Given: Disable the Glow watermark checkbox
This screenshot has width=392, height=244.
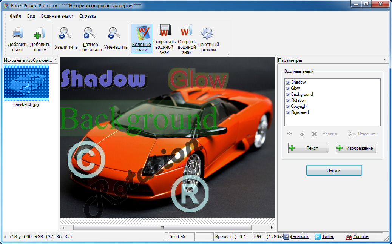Looking at the screenshot, I should (x=288, y=88).
